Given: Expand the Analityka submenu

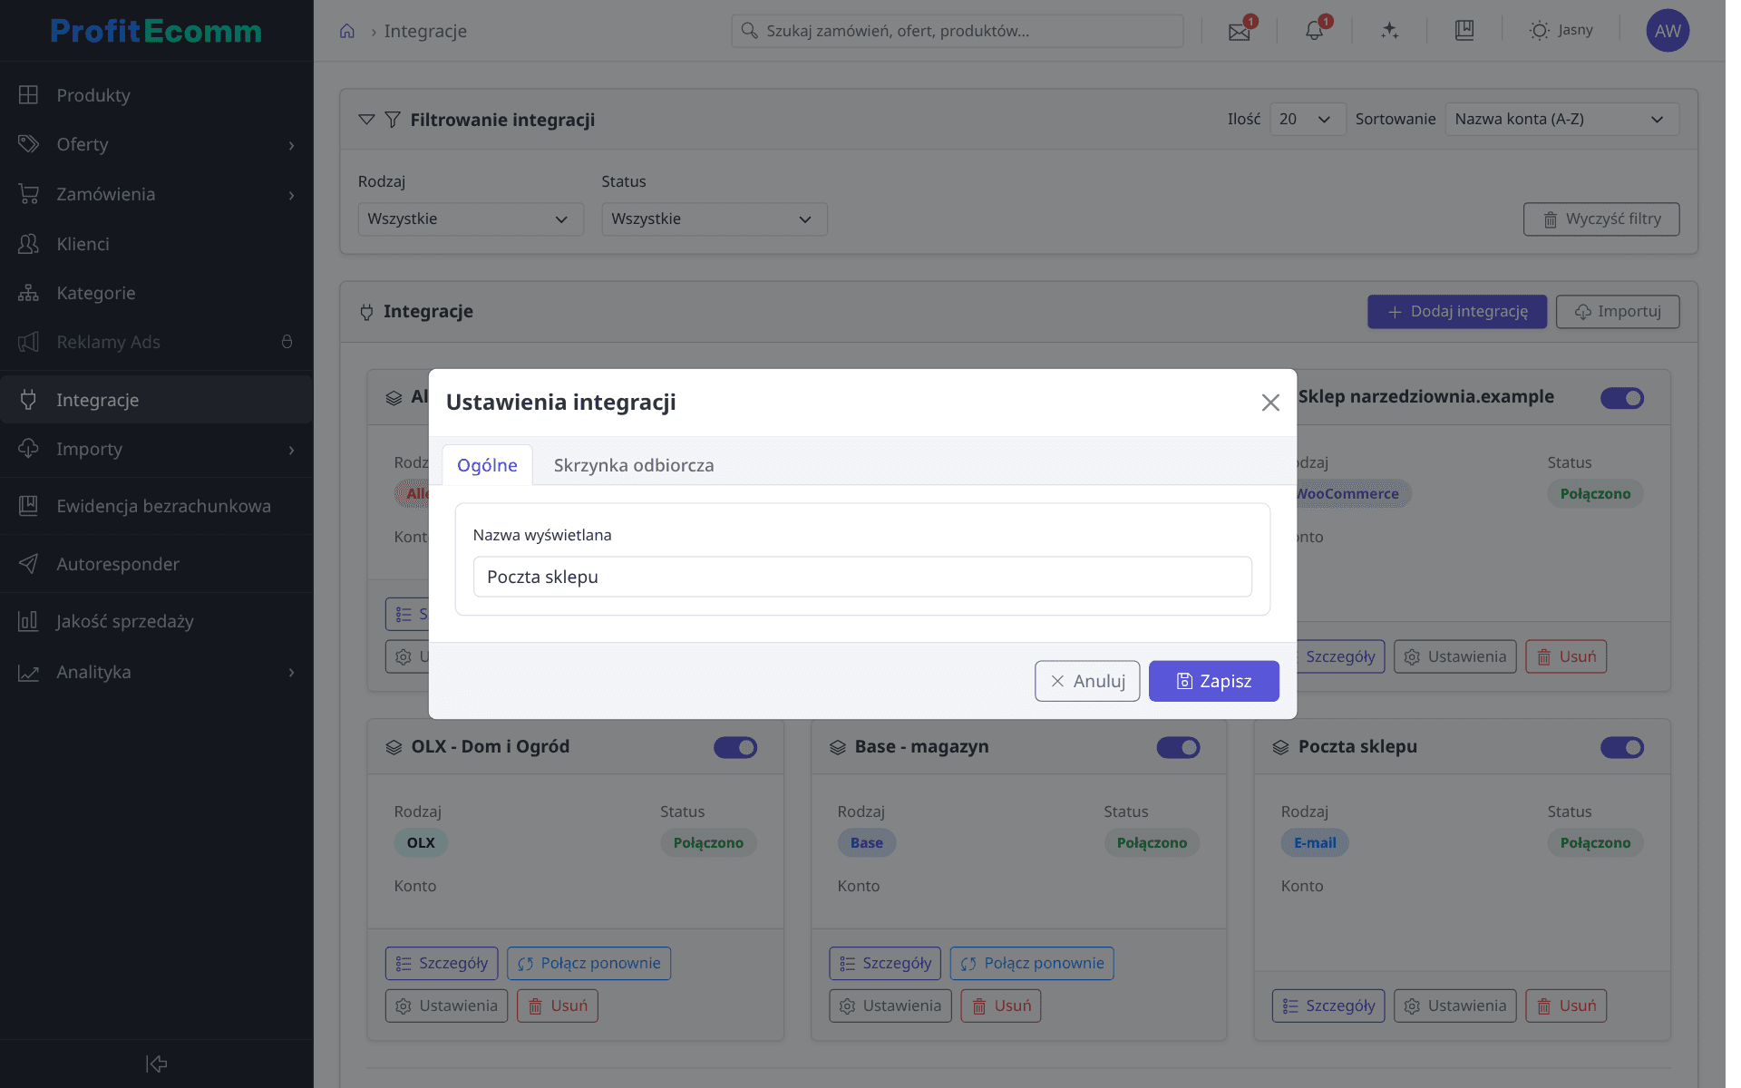Looking at the screenshot, I should point(156,672).
